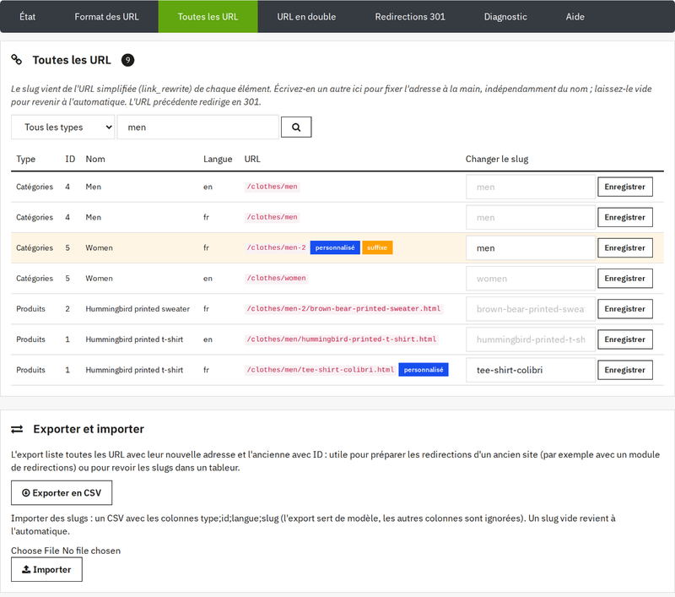The height and width of the screenshot is (597, 675).
Task: Click slug input with hummingbird-printed-t-shirt placeholder
Action: 531,339
